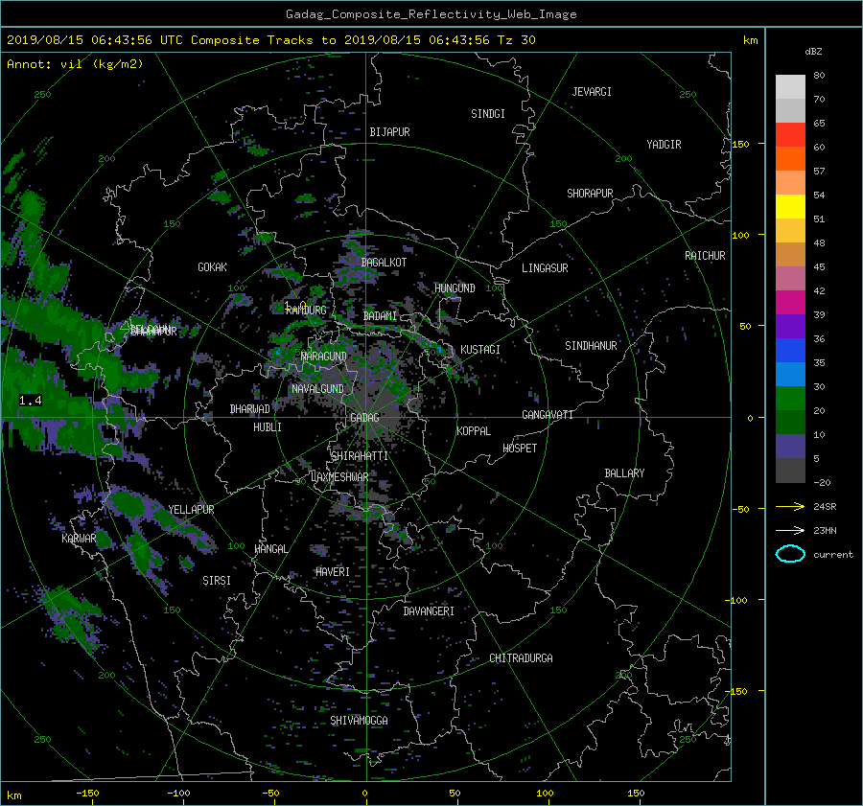Click the NARAGUND city label
Viewport: 863px width, 806px height.
[324, 357]
